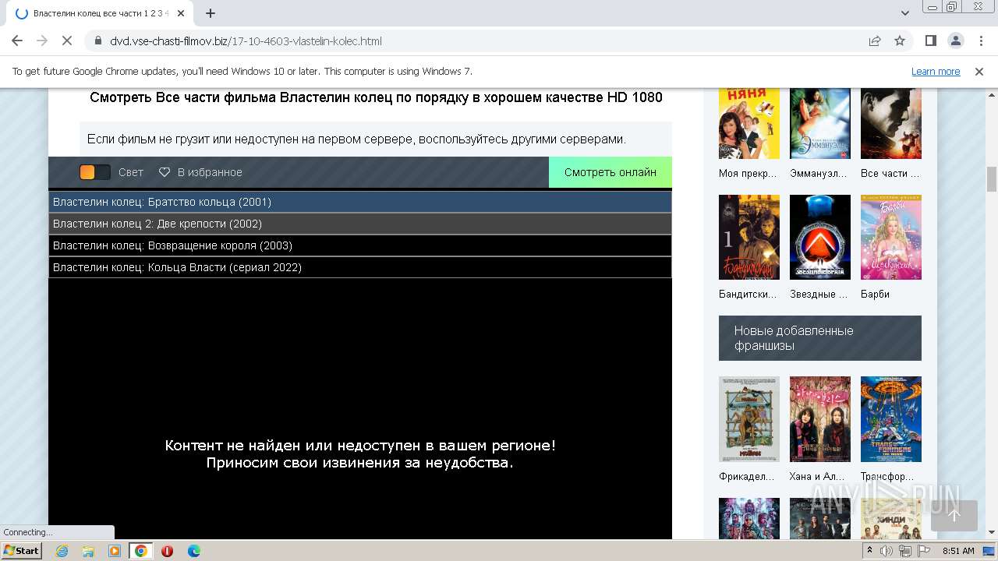998x561 pixels.
Task: Open Chrome three-dot menu
Action: pos(979,41)
